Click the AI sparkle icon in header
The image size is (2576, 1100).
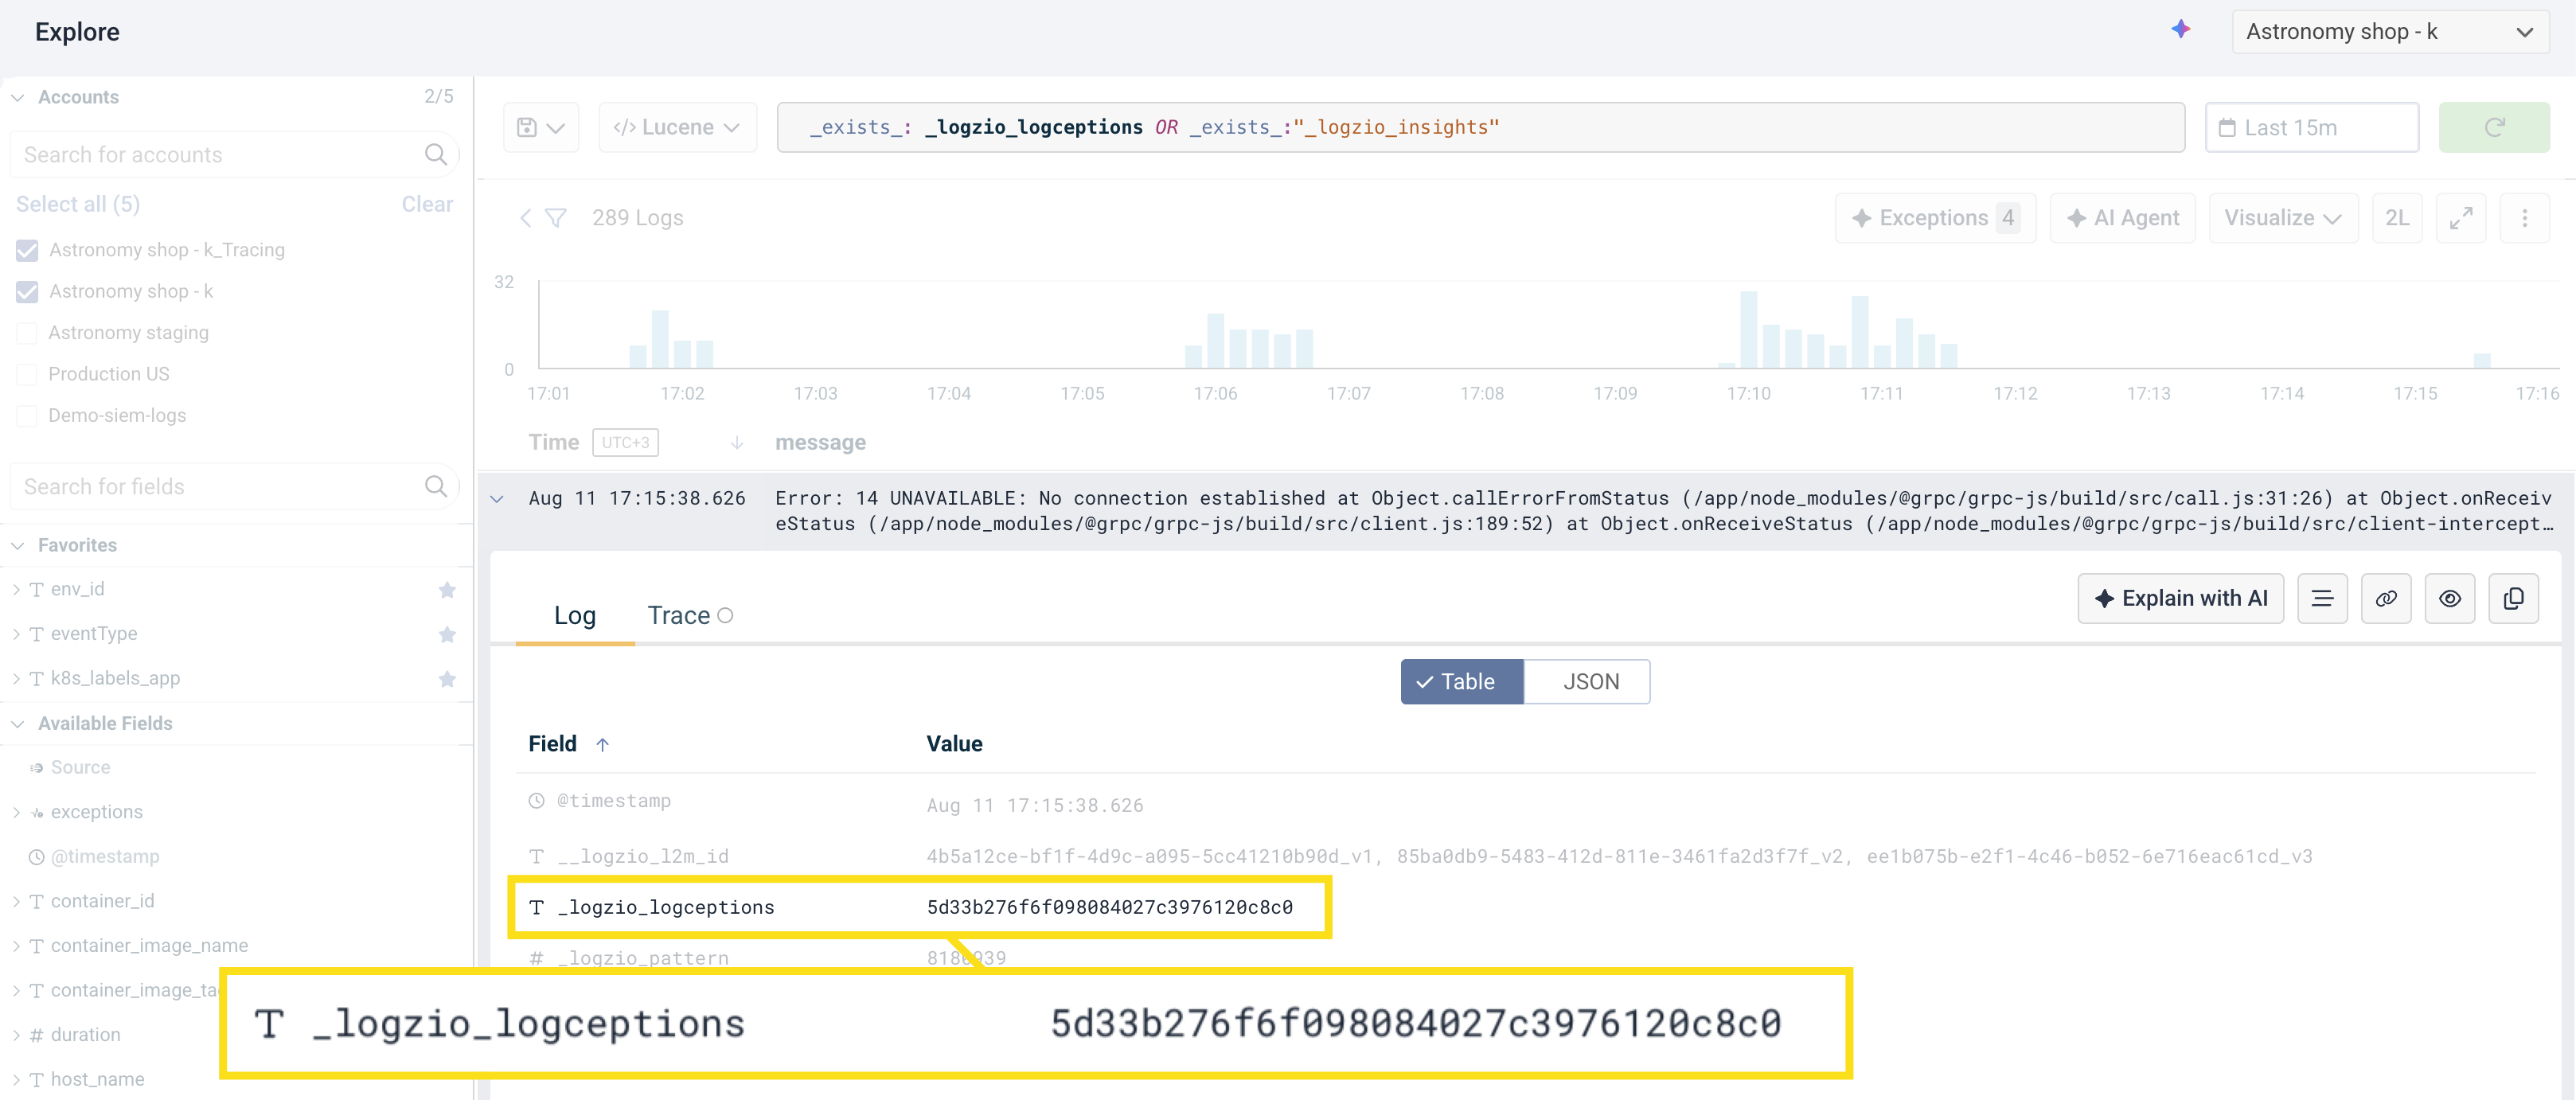coord(2181,30)
